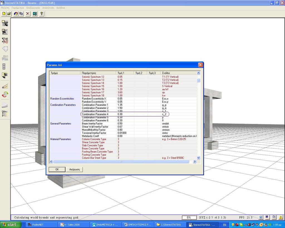Image resolution: width=285 pixels, height=228 pixels.
Task: Click the grayed-out polygon shape sidebar icon
Action: click(5, 49)
